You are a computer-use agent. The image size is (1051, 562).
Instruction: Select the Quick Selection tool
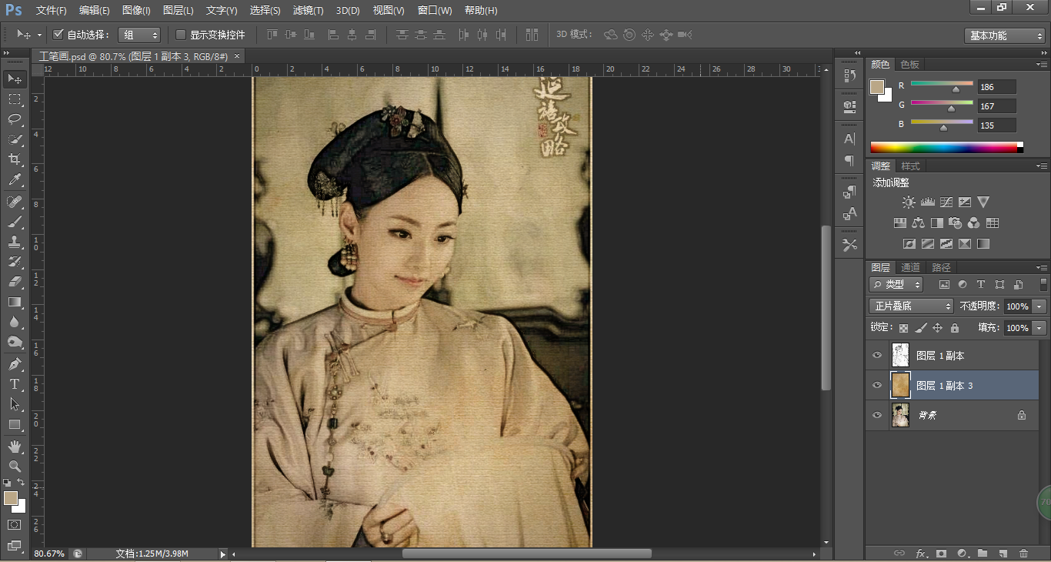[x=15, y=139]
